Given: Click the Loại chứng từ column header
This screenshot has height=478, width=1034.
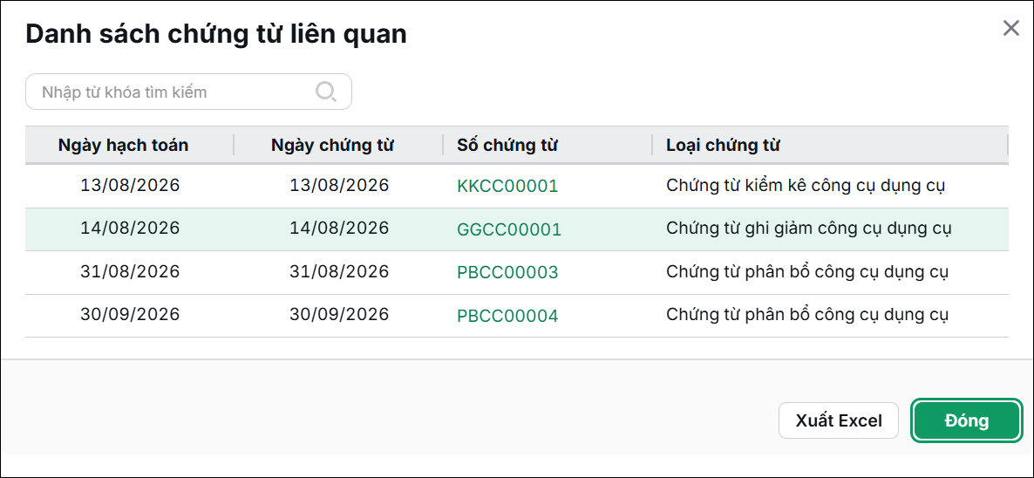Looking at the screenshot, I should point(723,145).
